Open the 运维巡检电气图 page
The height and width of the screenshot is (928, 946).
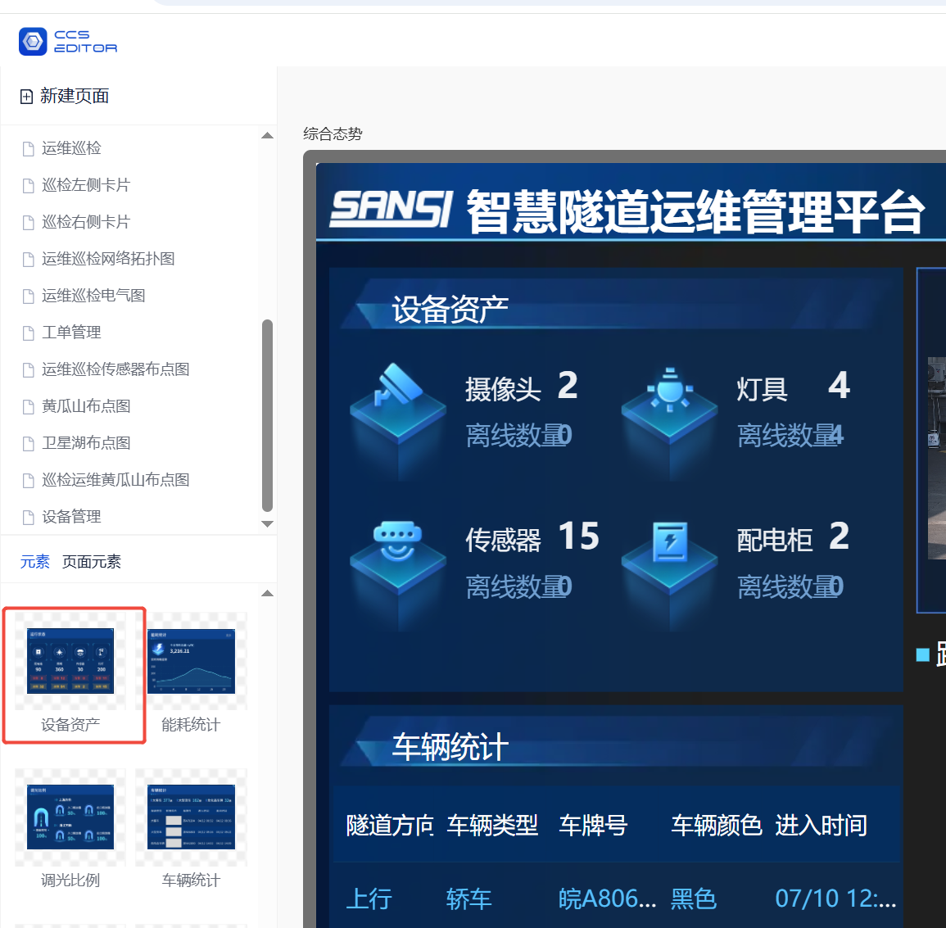(x=93, y=296)
